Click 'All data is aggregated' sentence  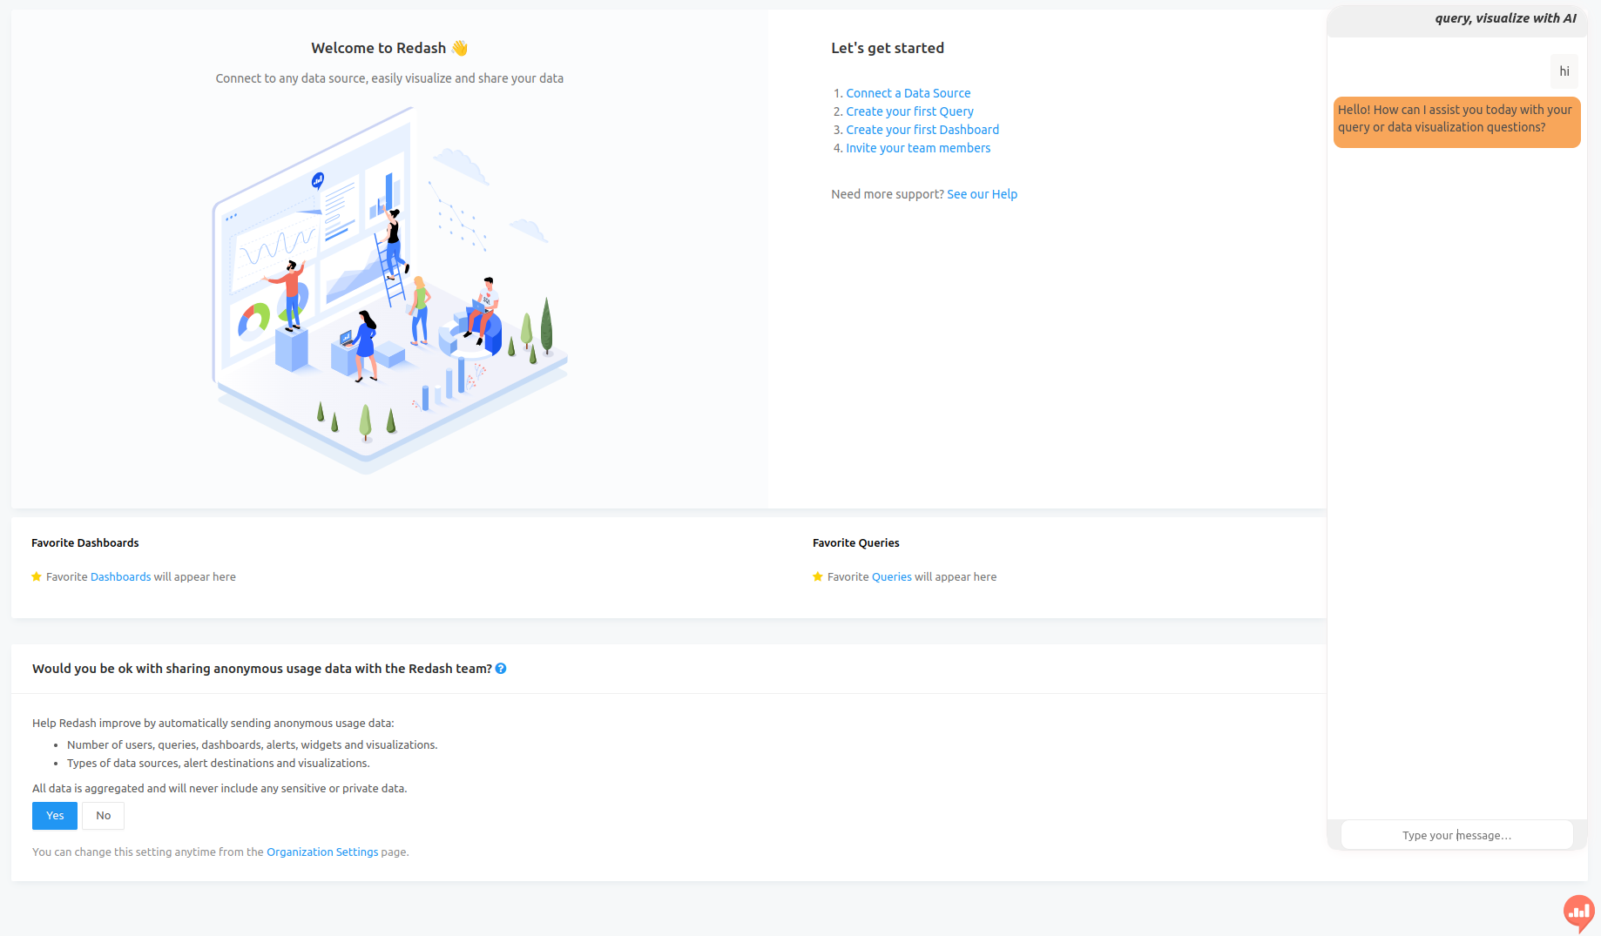pyautogui.click(x=220, y=788)
